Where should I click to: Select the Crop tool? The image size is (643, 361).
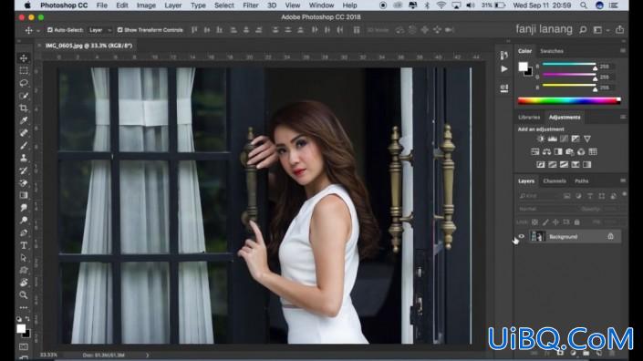[24, 108]
